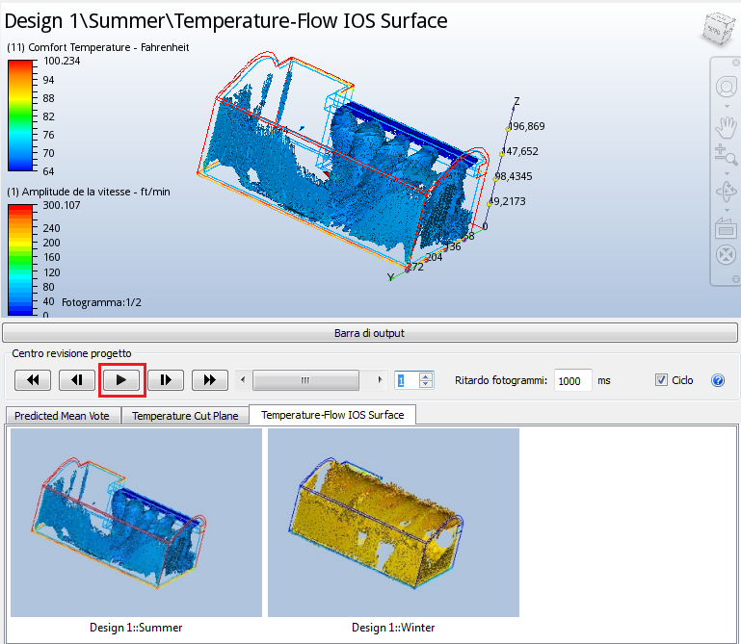Image resolution: width=741 pixels, height=644 pixels.
Task: Expand dropdown under steering wheel icon
Action: pyautogui.click(x=727, y=106)
